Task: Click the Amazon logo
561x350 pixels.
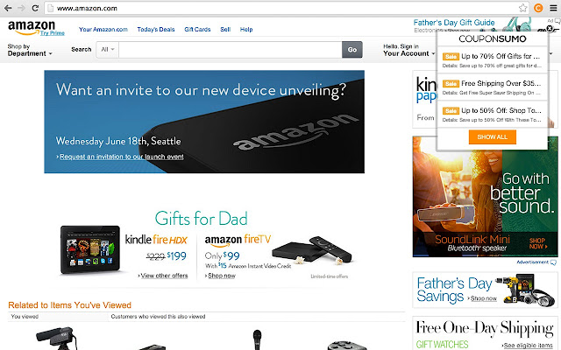Action: pyautogui.click(x=32, y=27)
